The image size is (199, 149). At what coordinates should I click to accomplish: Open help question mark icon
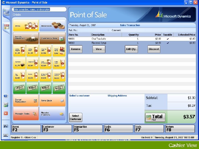pyautogui.click(x=6, y=96)
